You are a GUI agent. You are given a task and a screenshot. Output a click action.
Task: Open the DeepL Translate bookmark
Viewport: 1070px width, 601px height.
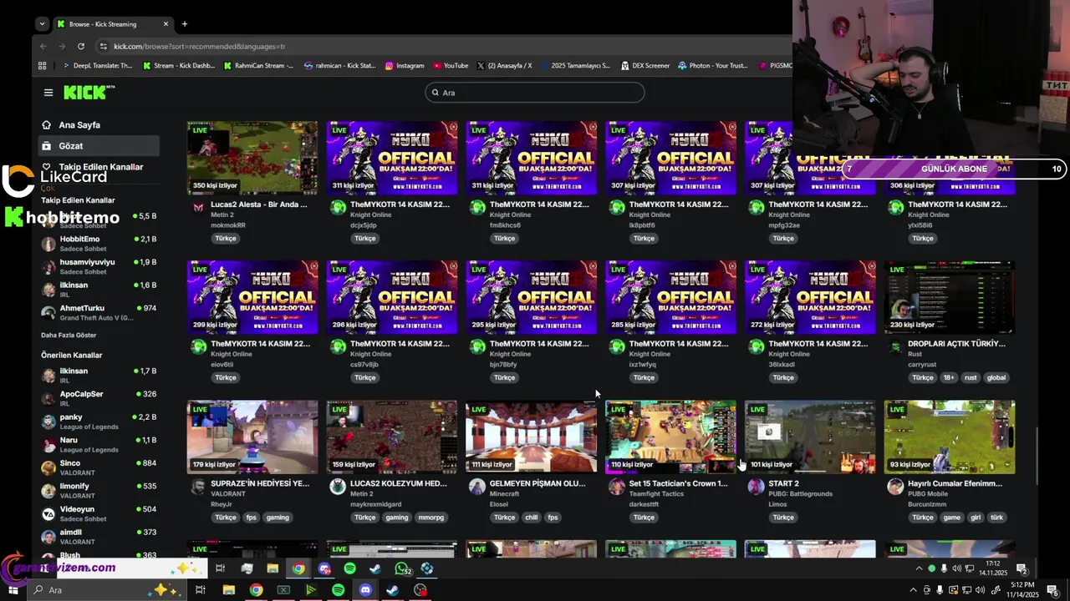point(96,65)
